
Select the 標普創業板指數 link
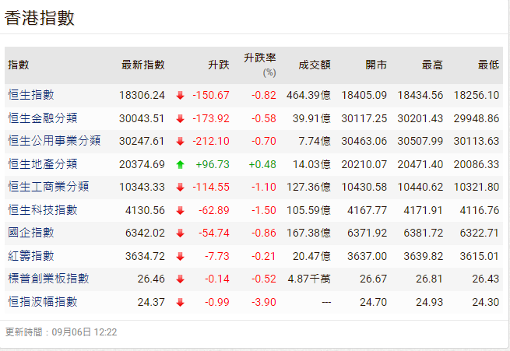(48, 279)
